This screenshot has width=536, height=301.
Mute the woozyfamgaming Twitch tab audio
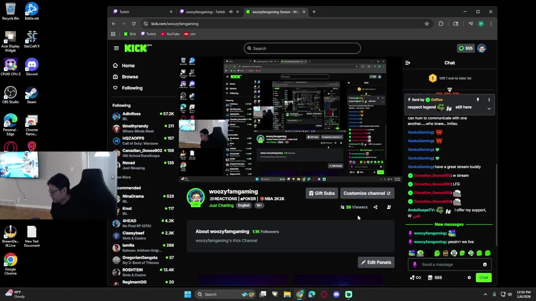(230, 12)
